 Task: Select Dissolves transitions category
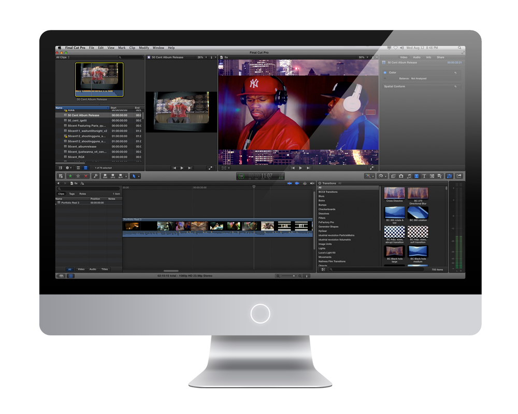point(324,214)
